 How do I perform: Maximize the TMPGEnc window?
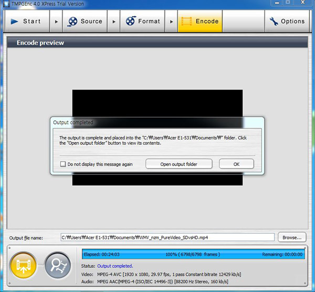[288, 3]
